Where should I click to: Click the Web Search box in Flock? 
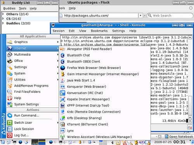[x=170, y=15]
